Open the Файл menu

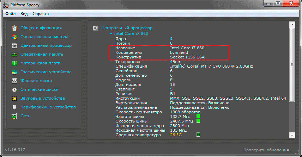10,14
